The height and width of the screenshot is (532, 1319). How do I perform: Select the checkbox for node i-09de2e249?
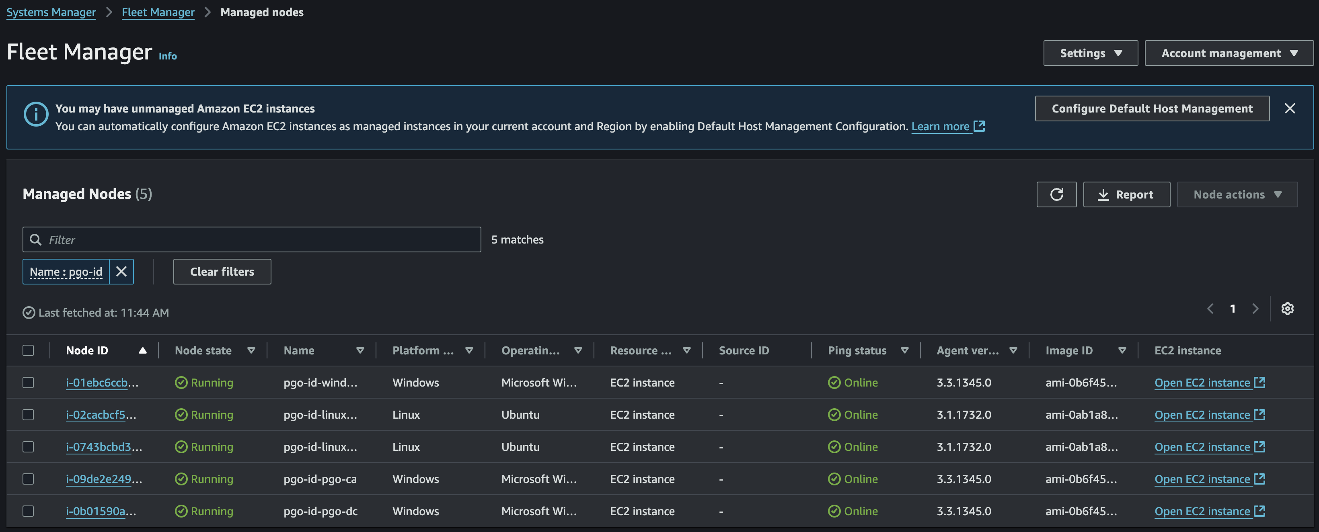tap(28, 479)
